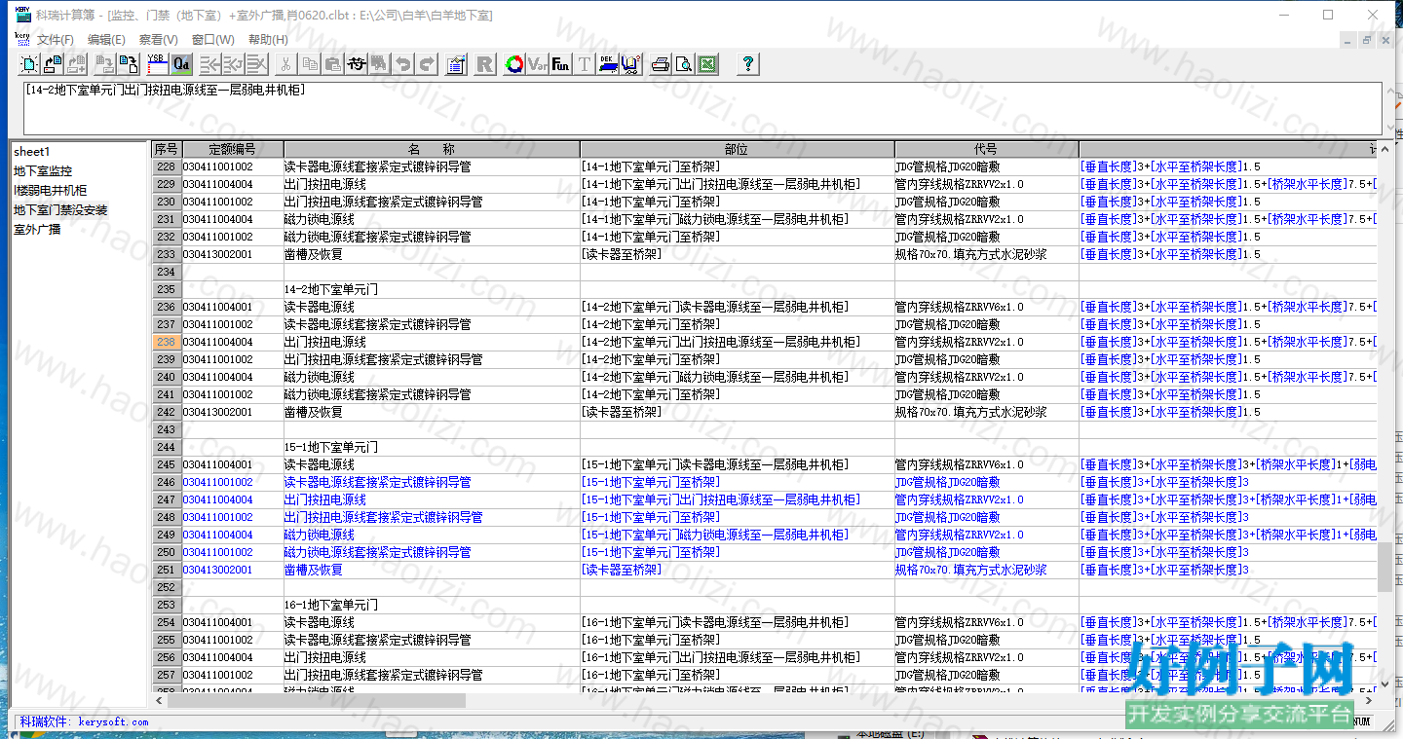This screenshot has width=1403, height=739.
Task: Click 读卡器电源线 in row 236
Action: click(x=319, y=307)
